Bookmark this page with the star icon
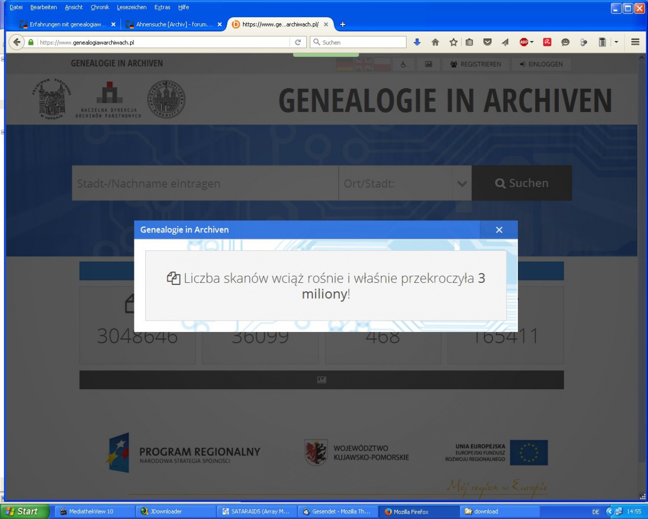This screenshot has height=519, width=648. (x=454, y=42)
